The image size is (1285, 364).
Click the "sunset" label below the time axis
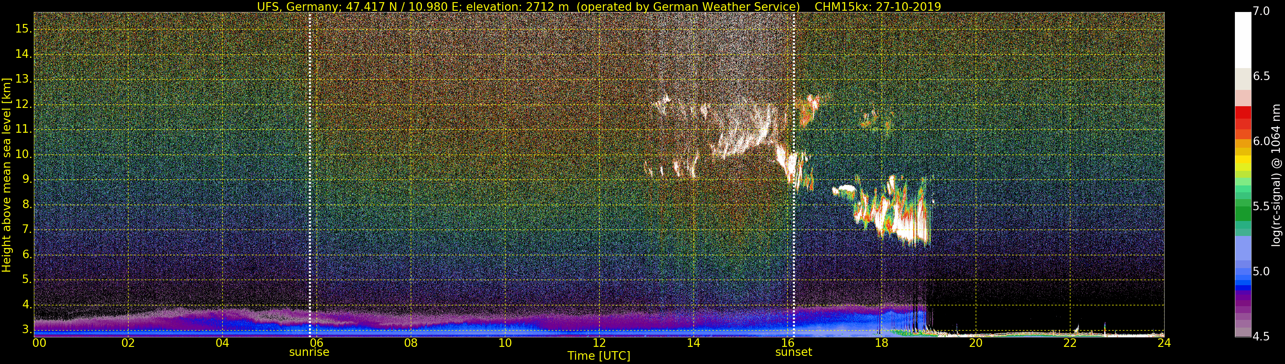coord(794,352)
